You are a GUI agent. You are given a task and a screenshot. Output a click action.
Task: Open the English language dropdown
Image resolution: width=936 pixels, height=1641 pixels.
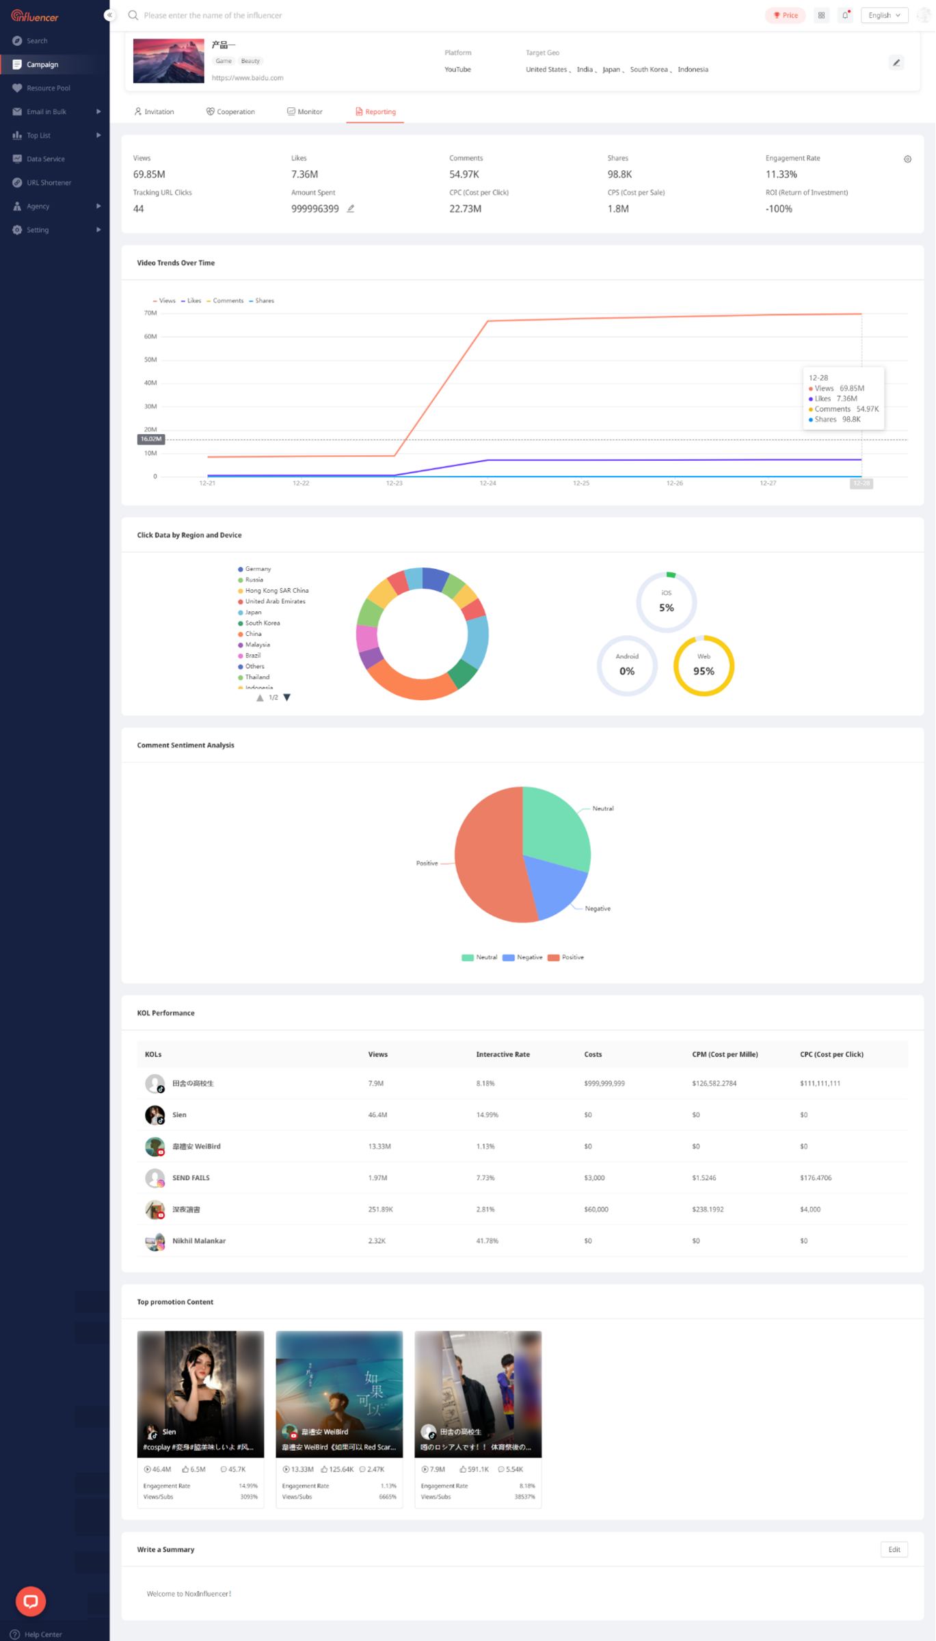pyautogui.click(x=885, y=15)
